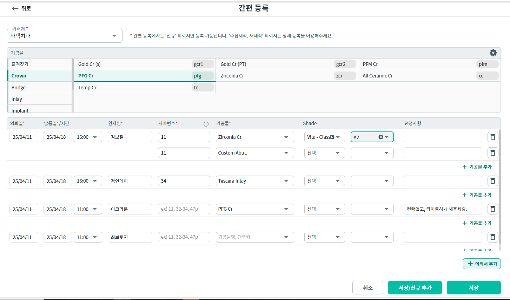This screenshot has width=510, height=300.
Task: Focus the 김보철 patient name field
Action: (130, 137)
